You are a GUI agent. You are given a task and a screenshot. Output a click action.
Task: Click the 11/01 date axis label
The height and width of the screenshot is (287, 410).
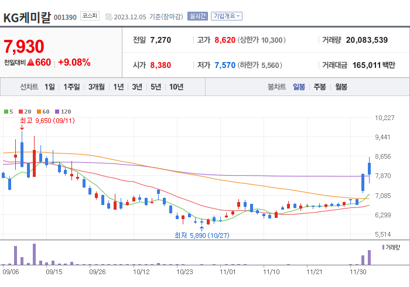[228, 272]
